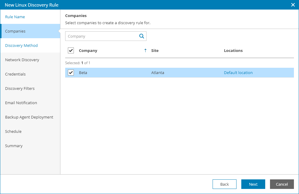Close the New Linux Discovery Rule dialog
Image resolution: width=299 pixels, height=194 pixels.
293,5
